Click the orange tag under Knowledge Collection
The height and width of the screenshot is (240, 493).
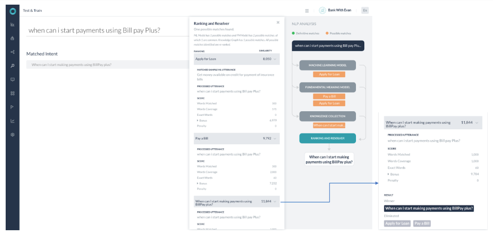329,125
